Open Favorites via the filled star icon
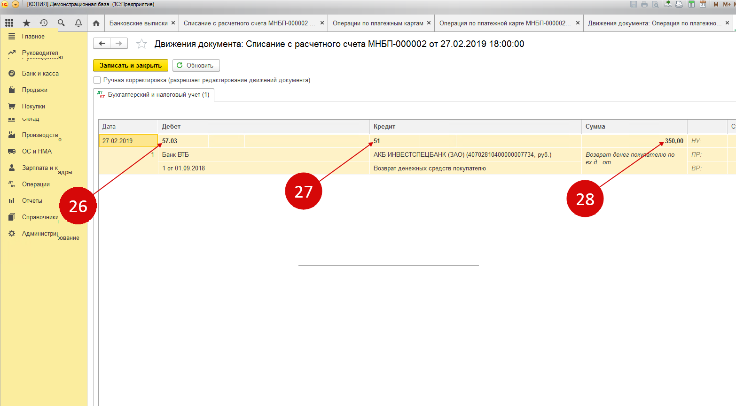This screenshot has height=406, width=736. pyautogui.click(x=26, y=23)
